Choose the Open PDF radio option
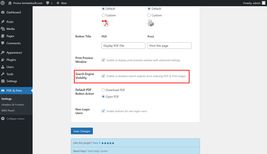This screenshot has width=267, height=154. pyautogui.click(x=103, y=97)
